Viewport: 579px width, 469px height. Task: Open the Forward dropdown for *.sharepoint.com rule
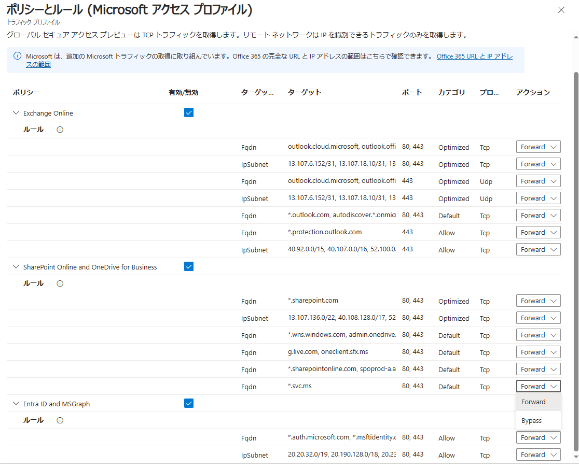point(538,301)
